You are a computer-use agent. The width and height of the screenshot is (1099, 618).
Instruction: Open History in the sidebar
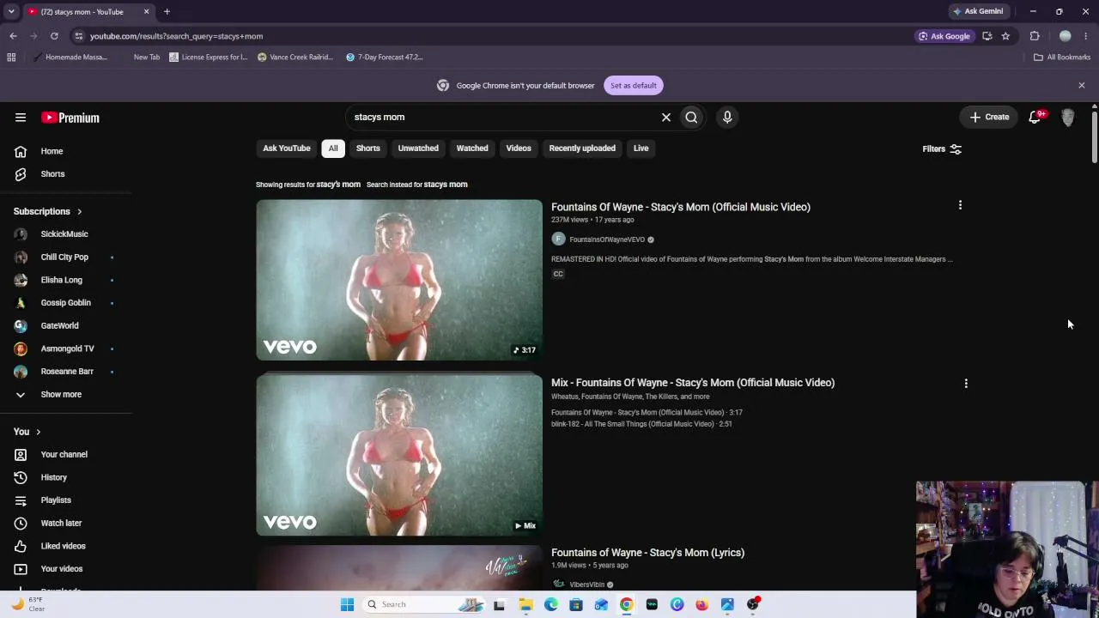[53, 477]
